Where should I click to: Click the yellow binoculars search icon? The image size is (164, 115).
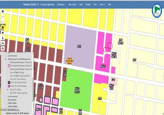click(x=3, y=27)
